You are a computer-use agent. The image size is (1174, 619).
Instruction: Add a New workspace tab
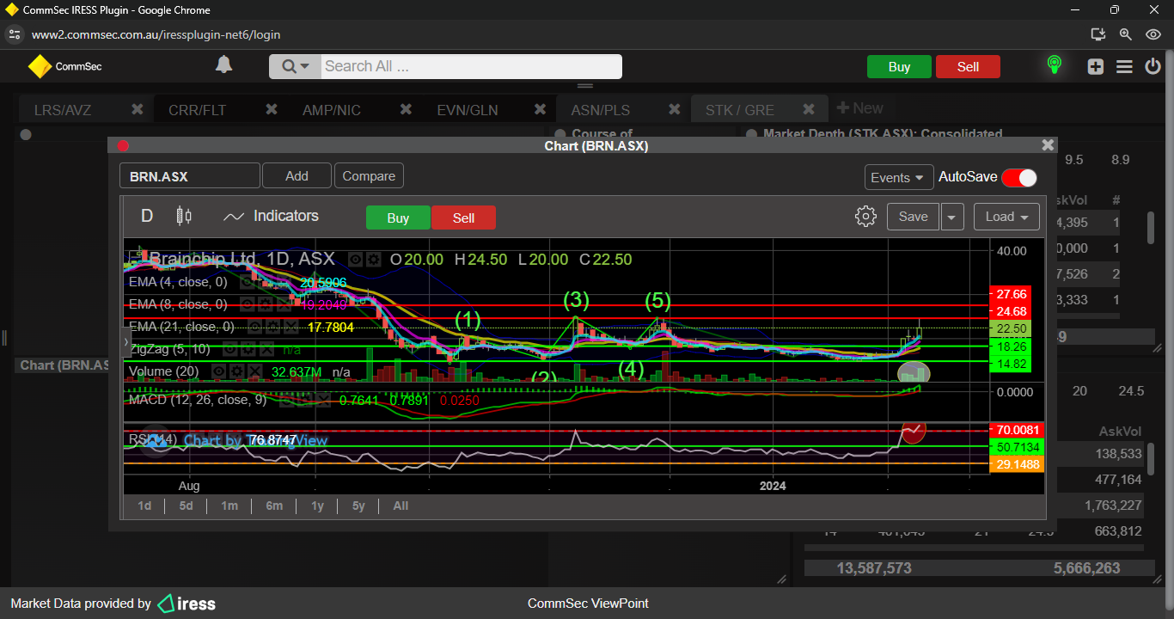[859, 108]
